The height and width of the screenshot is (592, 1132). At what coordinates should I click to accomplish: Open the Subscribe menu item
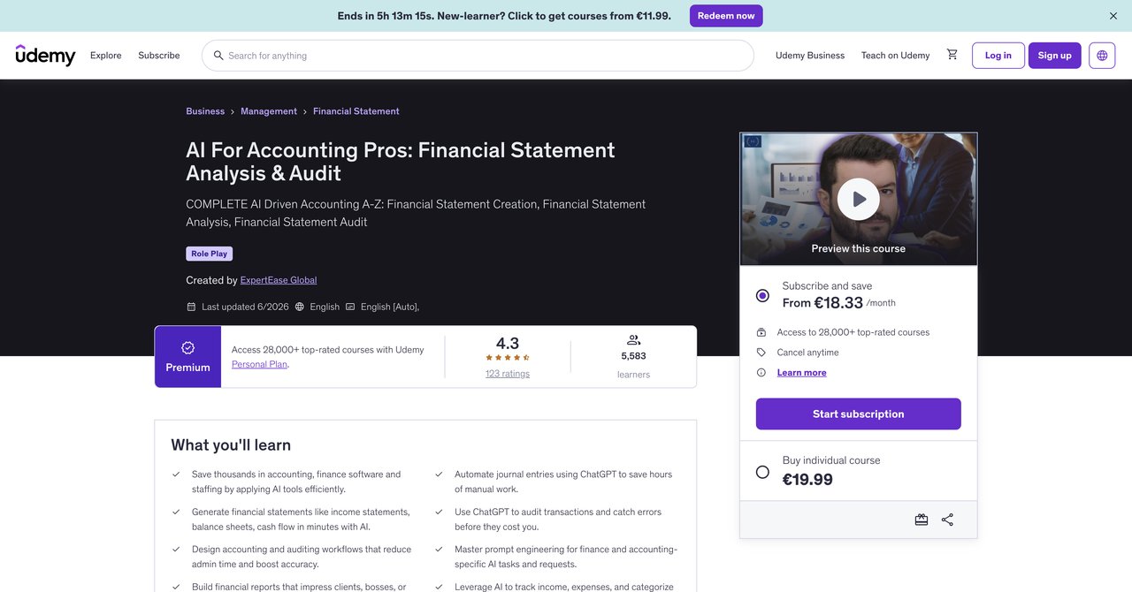[159, 56]
